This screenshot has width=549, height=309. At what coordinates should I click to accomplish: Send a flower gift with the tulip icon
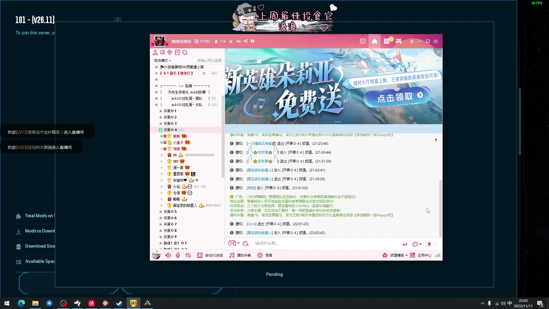coord(429,244)
